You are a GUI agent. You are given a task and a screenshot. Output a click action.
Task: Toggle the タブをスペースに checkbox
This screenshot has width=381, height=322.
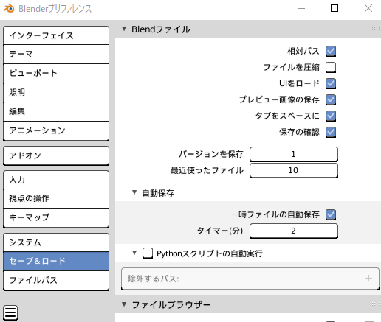[x=331, y=116]
